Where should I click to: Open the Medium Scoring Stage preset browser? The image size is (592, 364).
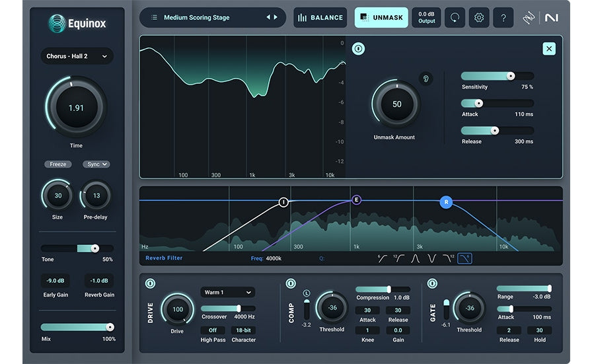[x=213, y=17]
